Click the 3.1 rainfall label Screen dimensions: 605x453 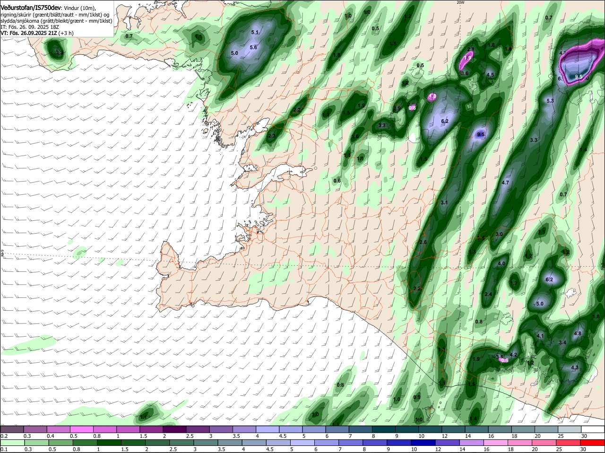click(x=444, y=202)
